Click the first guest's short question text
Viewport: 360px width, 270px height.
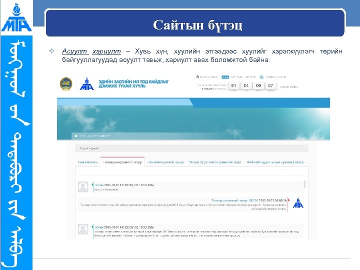click(x=106, y=189)
